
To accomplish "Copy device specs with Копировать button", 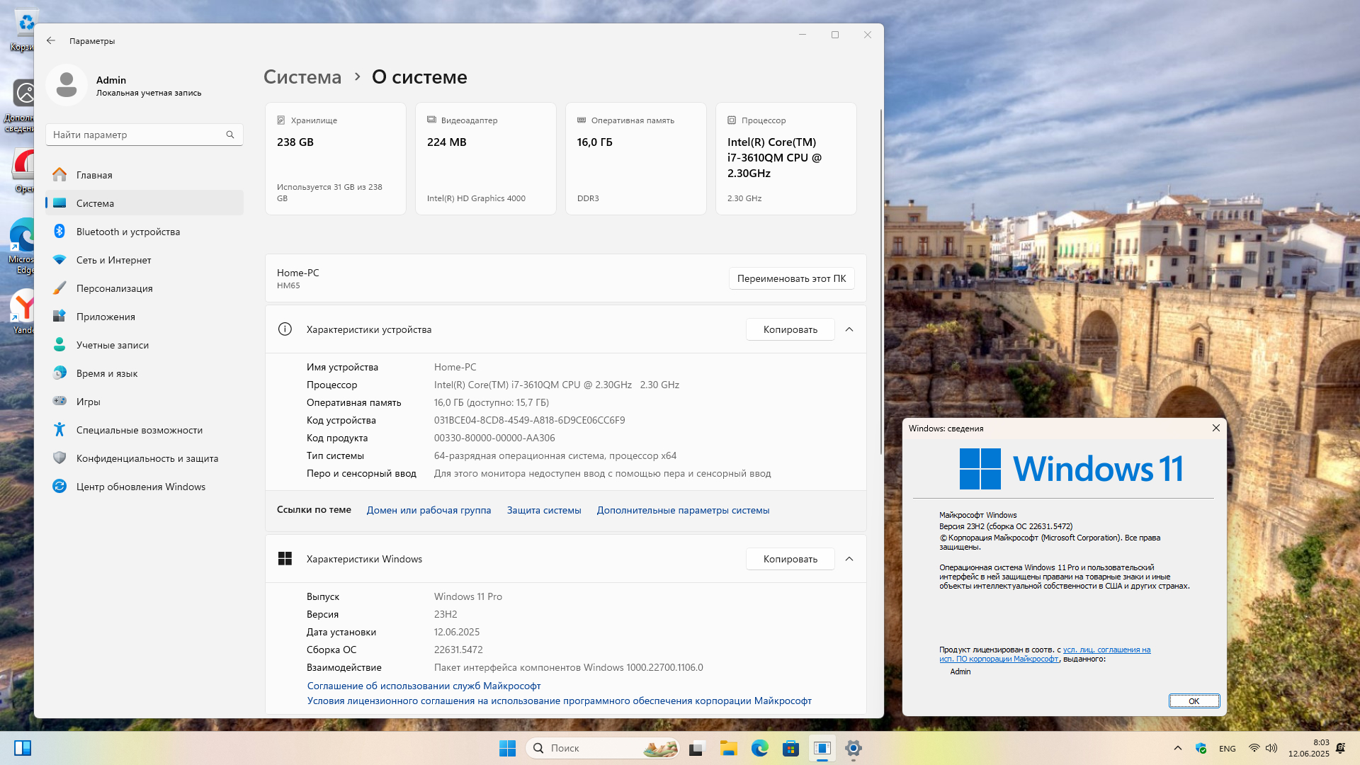I will 790,329.
